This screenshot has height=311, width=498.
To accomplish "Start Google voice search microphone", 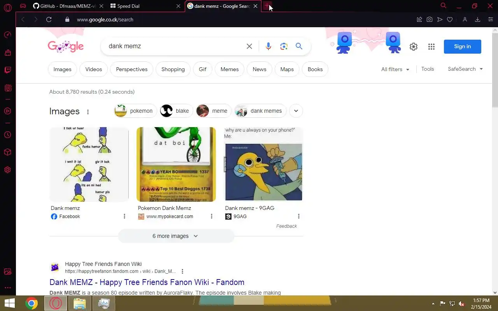I will tap(268, 46).
